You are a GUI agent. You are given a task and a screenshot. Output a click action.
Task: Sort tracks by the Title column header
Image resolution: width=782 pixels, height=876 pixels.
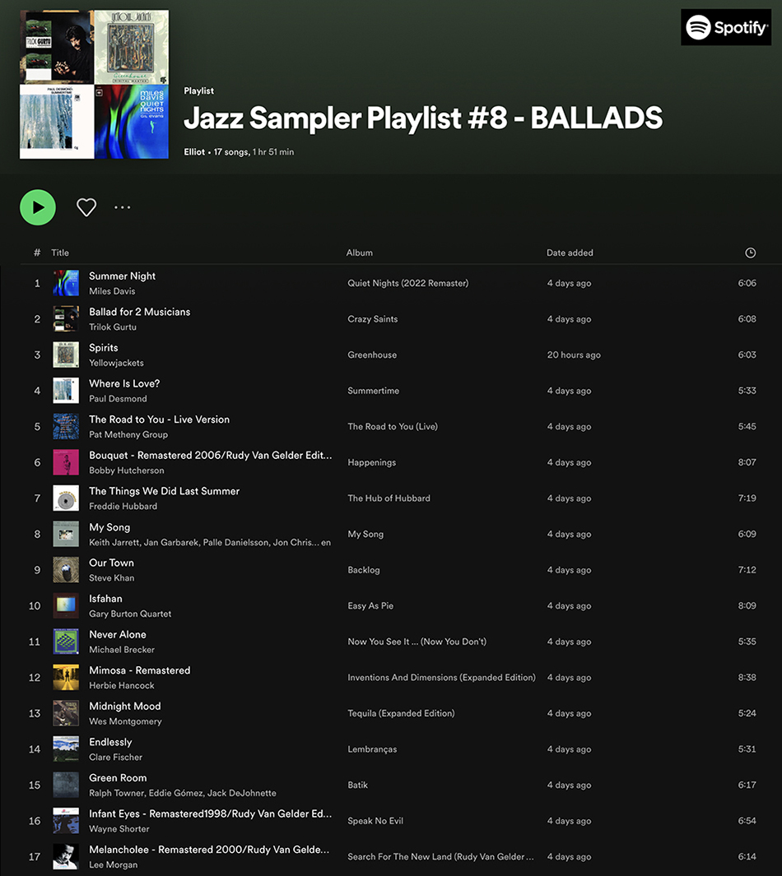pyautogui.click(x=60, y=253)
